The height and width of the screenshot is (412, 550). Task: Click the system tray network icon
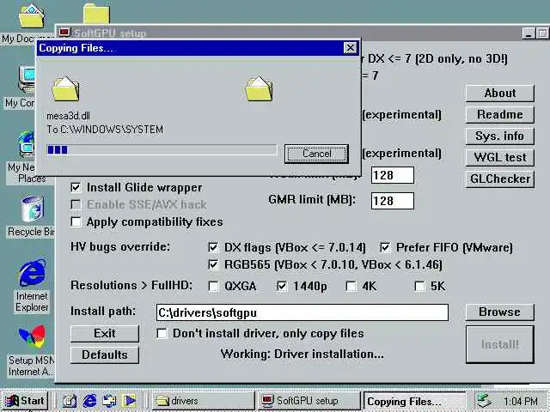coord(485,401)
